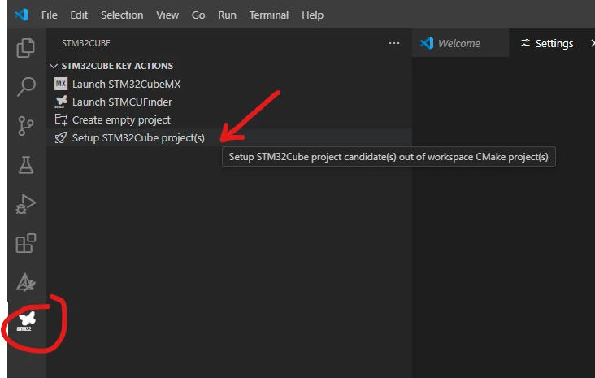Click the MX icon beside Launch STM32CubeMX
The image size is (595, 378).
[61, 84]
